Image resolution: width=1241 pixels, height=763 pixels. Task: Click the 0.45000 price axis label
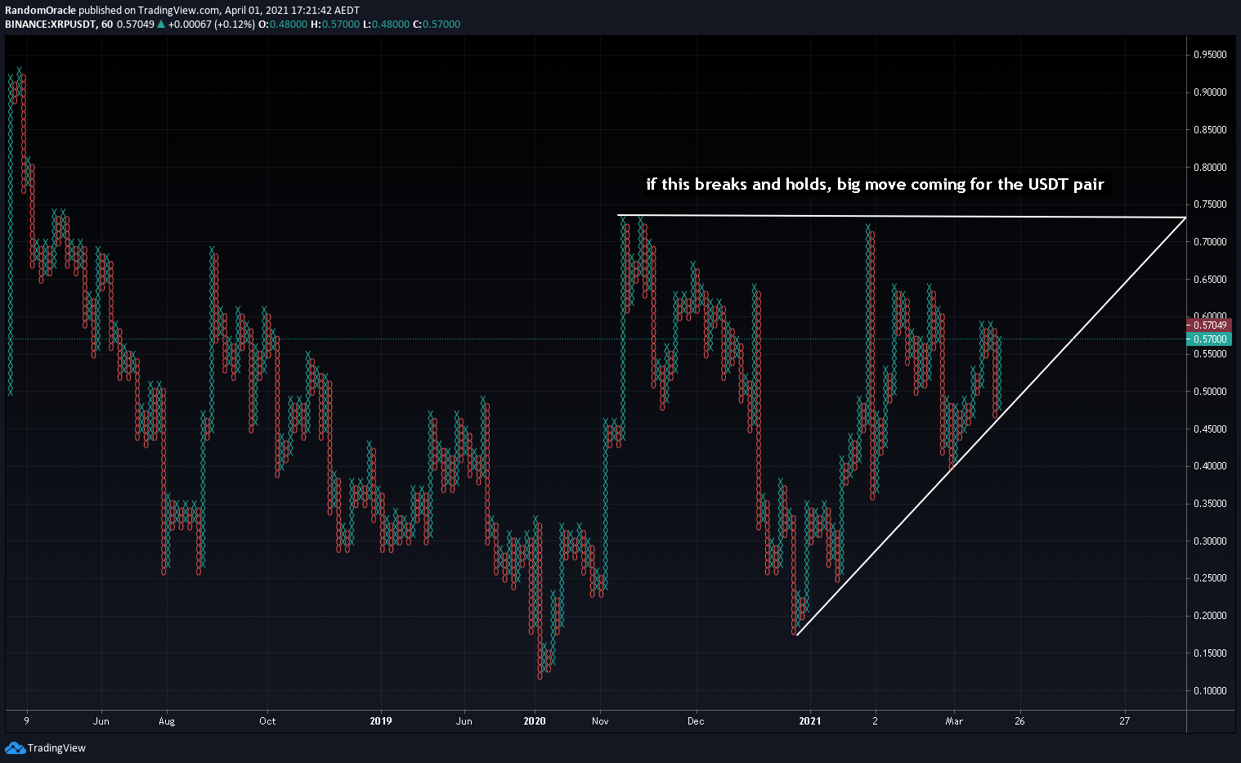[1209, 429]
